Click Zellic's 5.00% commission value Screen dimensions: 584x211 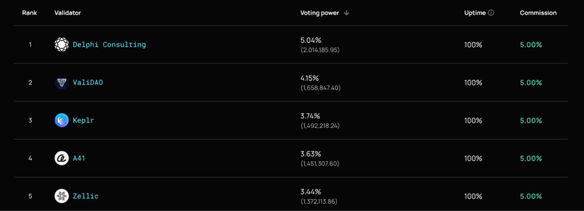(531, 196)
